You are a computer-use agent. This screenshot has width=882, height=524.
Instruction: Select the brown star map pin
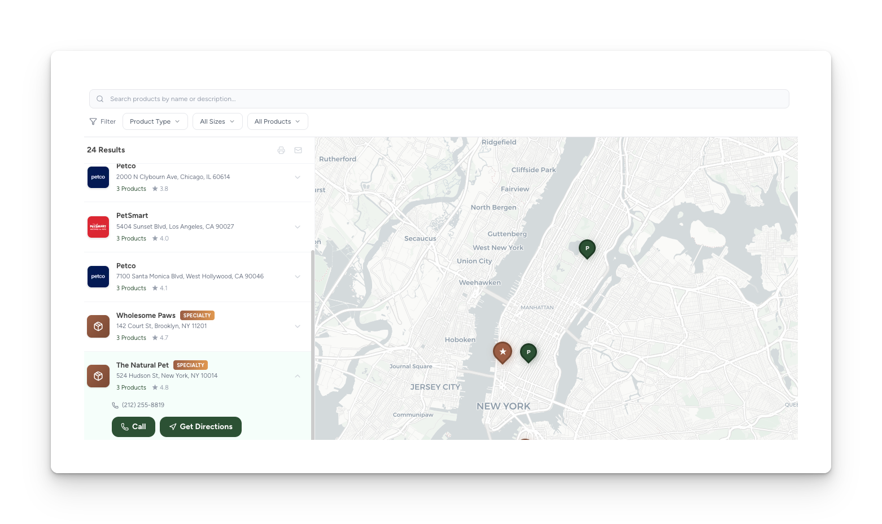pyautogui.click(x=503, y=352)
